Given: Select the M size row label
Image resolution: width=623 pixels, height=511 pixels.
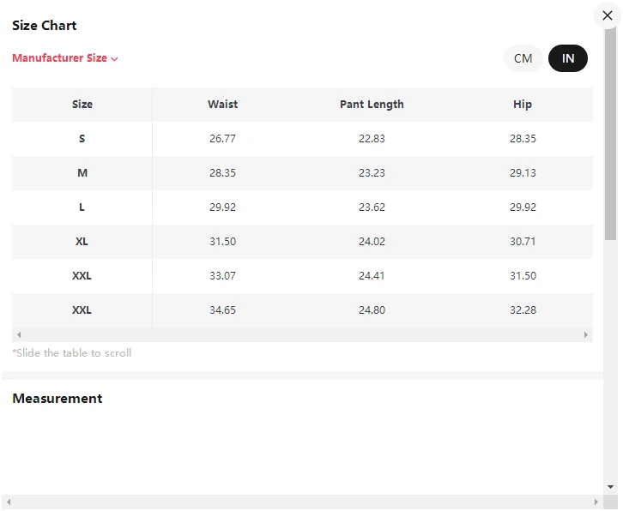Looking at the screenshot, I should pos(82,172).
